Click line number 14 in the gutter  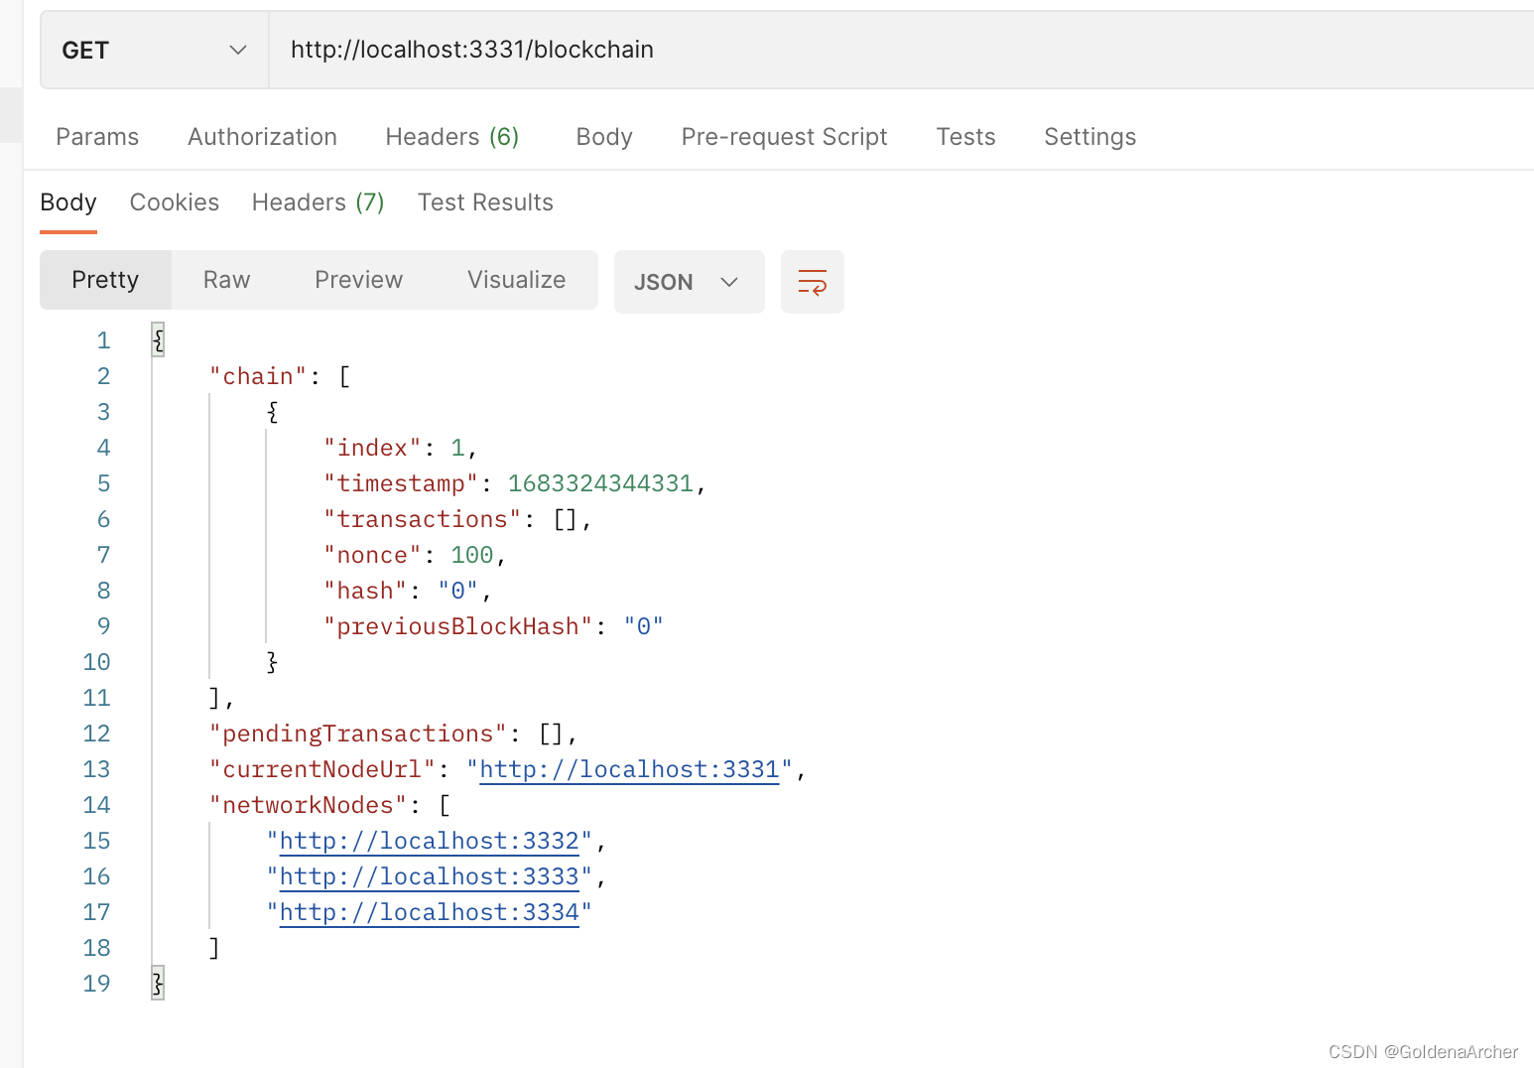(96, 805)
